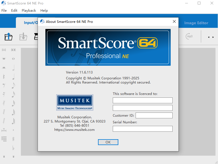This screenshot has height=164, width=218.
Task: Select the sharp accidental in palette
Action: coord(13,139)
